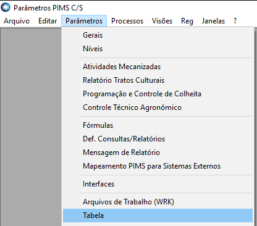This screenshot has width=257, height=226.
Task: Select Atividades Mecanizadas option
Action: pos(158,67)
